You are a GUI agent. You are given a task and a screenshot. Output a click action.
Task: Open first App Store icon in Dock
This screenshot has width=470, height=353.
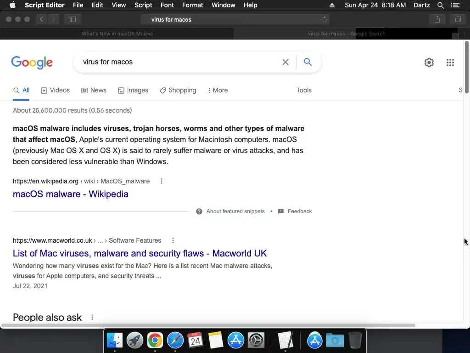(235, 340)
